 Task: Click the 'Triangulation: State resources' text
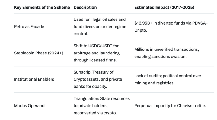102,99
